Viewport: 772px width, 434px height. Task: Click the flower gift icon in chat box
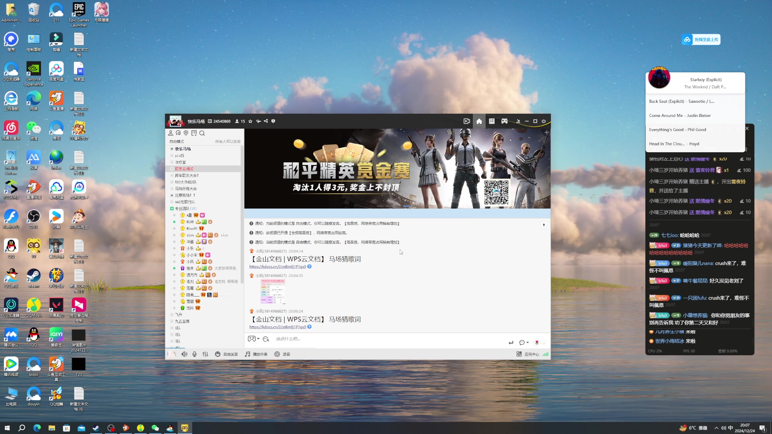pyautogui.click(x=537, y=342)
